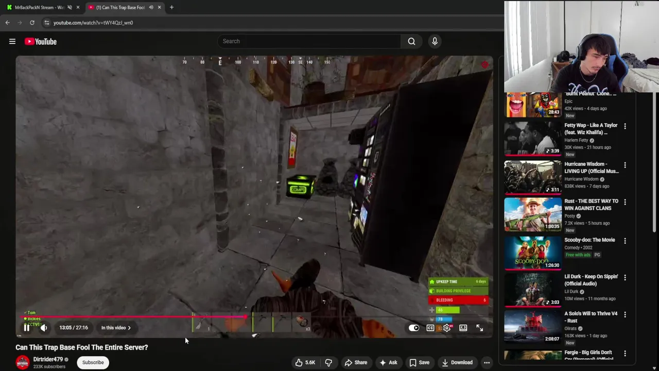
Task: Open options menu for Hurricane Wisdom video
Action: click(625, 165)
